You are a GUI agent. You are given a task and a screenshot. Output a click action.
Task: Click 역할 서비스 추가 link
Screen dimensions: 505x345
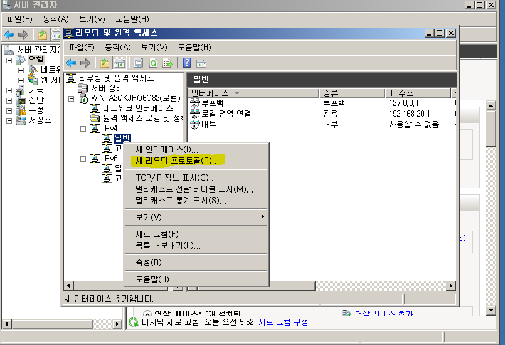(x=383, y=313)
